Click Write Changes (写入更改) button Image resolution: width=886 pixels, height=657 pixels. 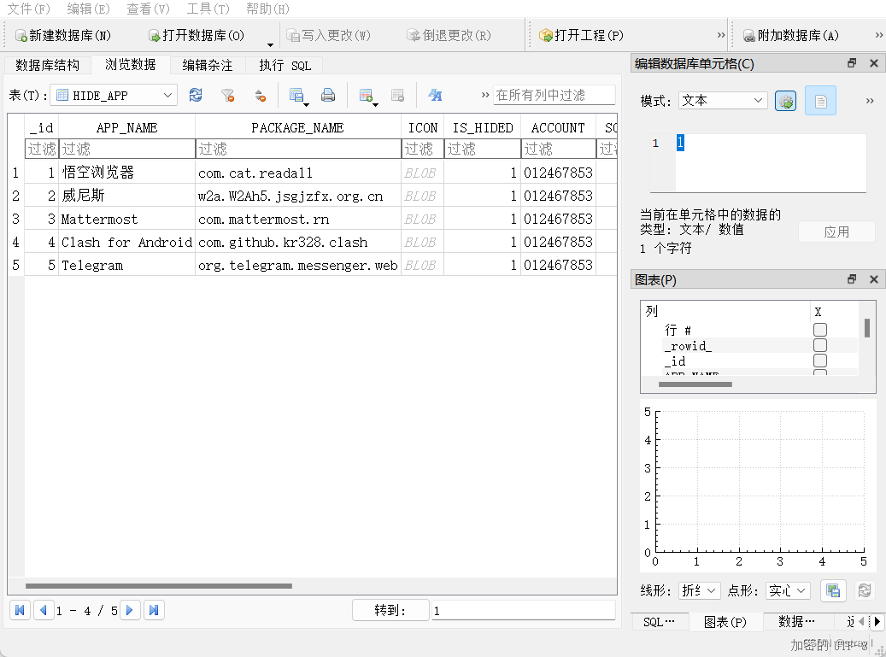(x=328, y=36)
